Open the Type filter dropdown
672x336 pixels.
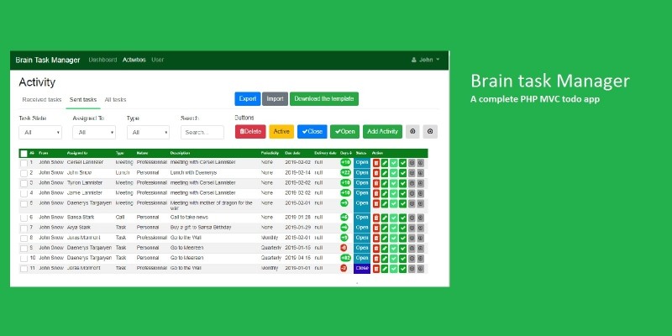tap(148, 132)
